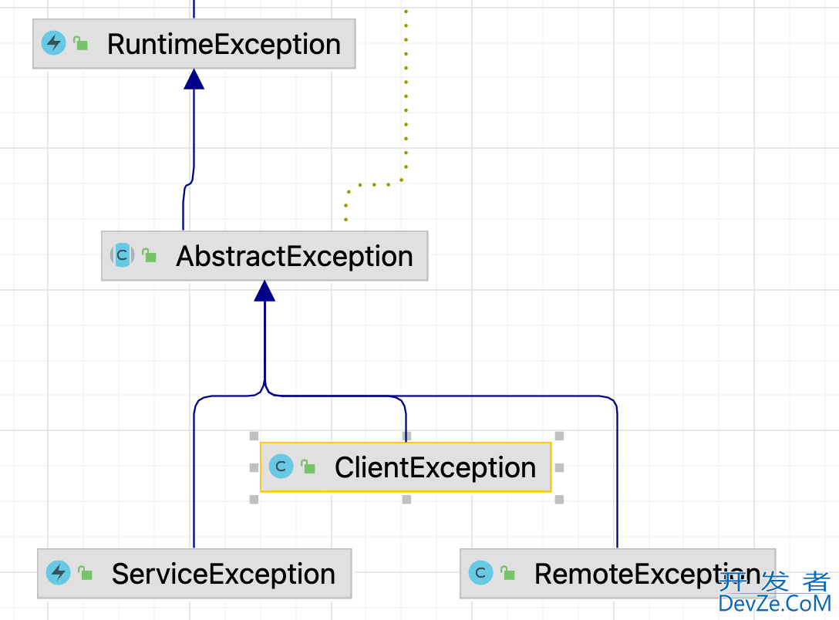
Task: Click the class icon on the ClientException node
Action: [x=281, y=467]
